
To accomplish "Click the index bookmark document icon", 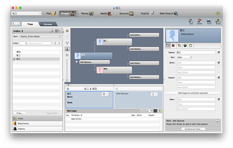I will pyautogui.click(x=52, y=31).
